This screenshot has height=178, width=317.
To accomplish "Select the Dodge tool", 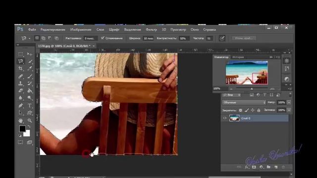I will 30,98.
